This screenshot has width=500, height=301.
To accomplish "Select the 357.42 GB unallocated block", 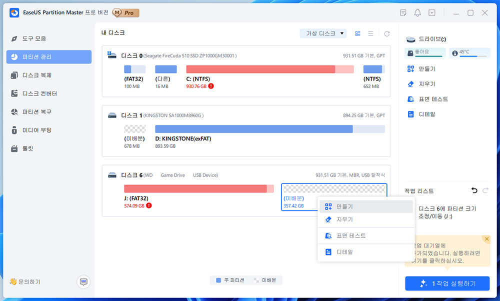I will click(x=334, y=189).
